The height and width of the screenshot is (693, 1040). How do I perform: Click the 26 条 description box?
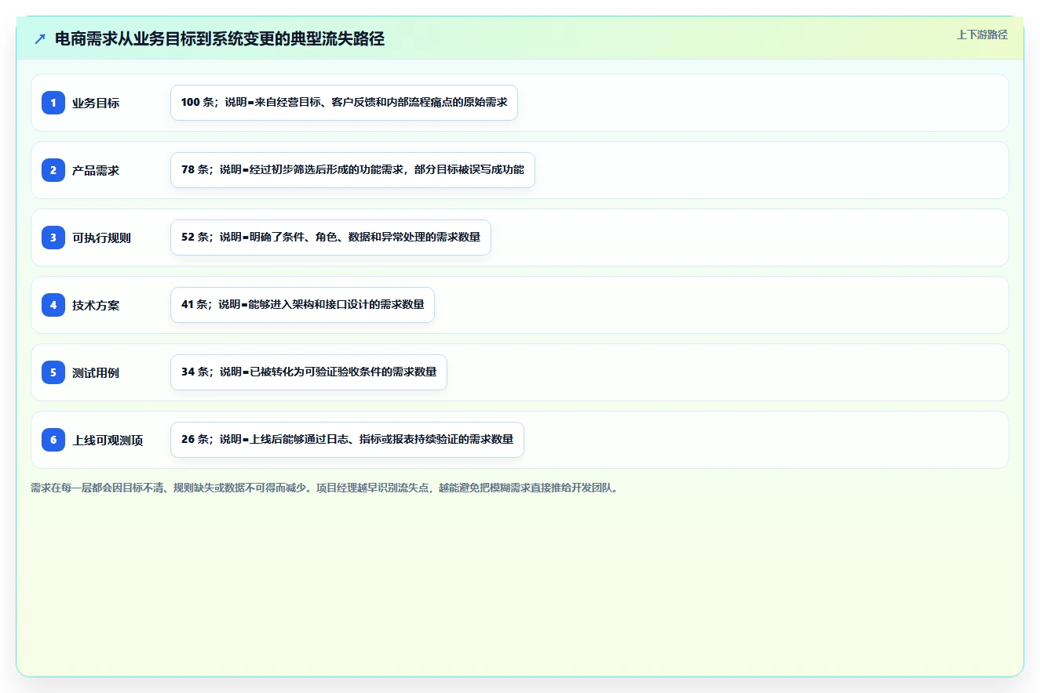[x=347, y=440]
